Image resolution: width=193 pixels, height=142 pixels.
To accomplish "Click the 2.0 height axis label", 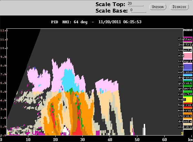I will click(3, 118).
